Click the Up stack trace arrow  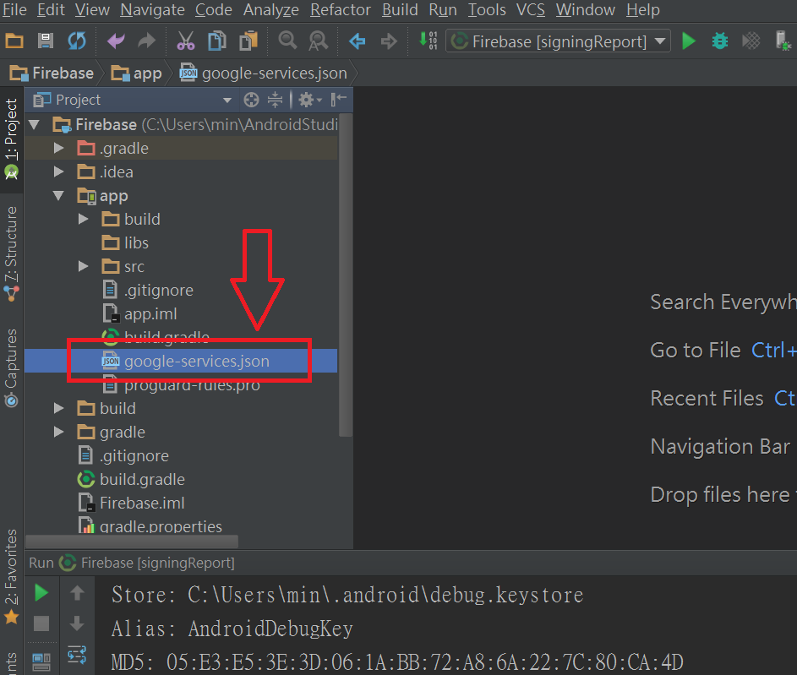pos(77,593)
